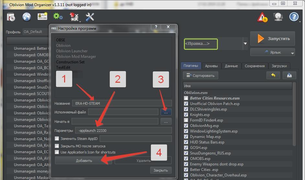Click the help question mark icon
The height and width of the screenshot is (180, 305).
pyautogui.click(x=294, y=17)
